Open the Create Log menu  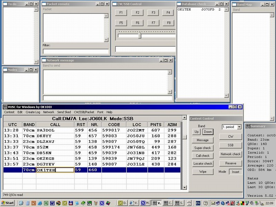(33, 112)
